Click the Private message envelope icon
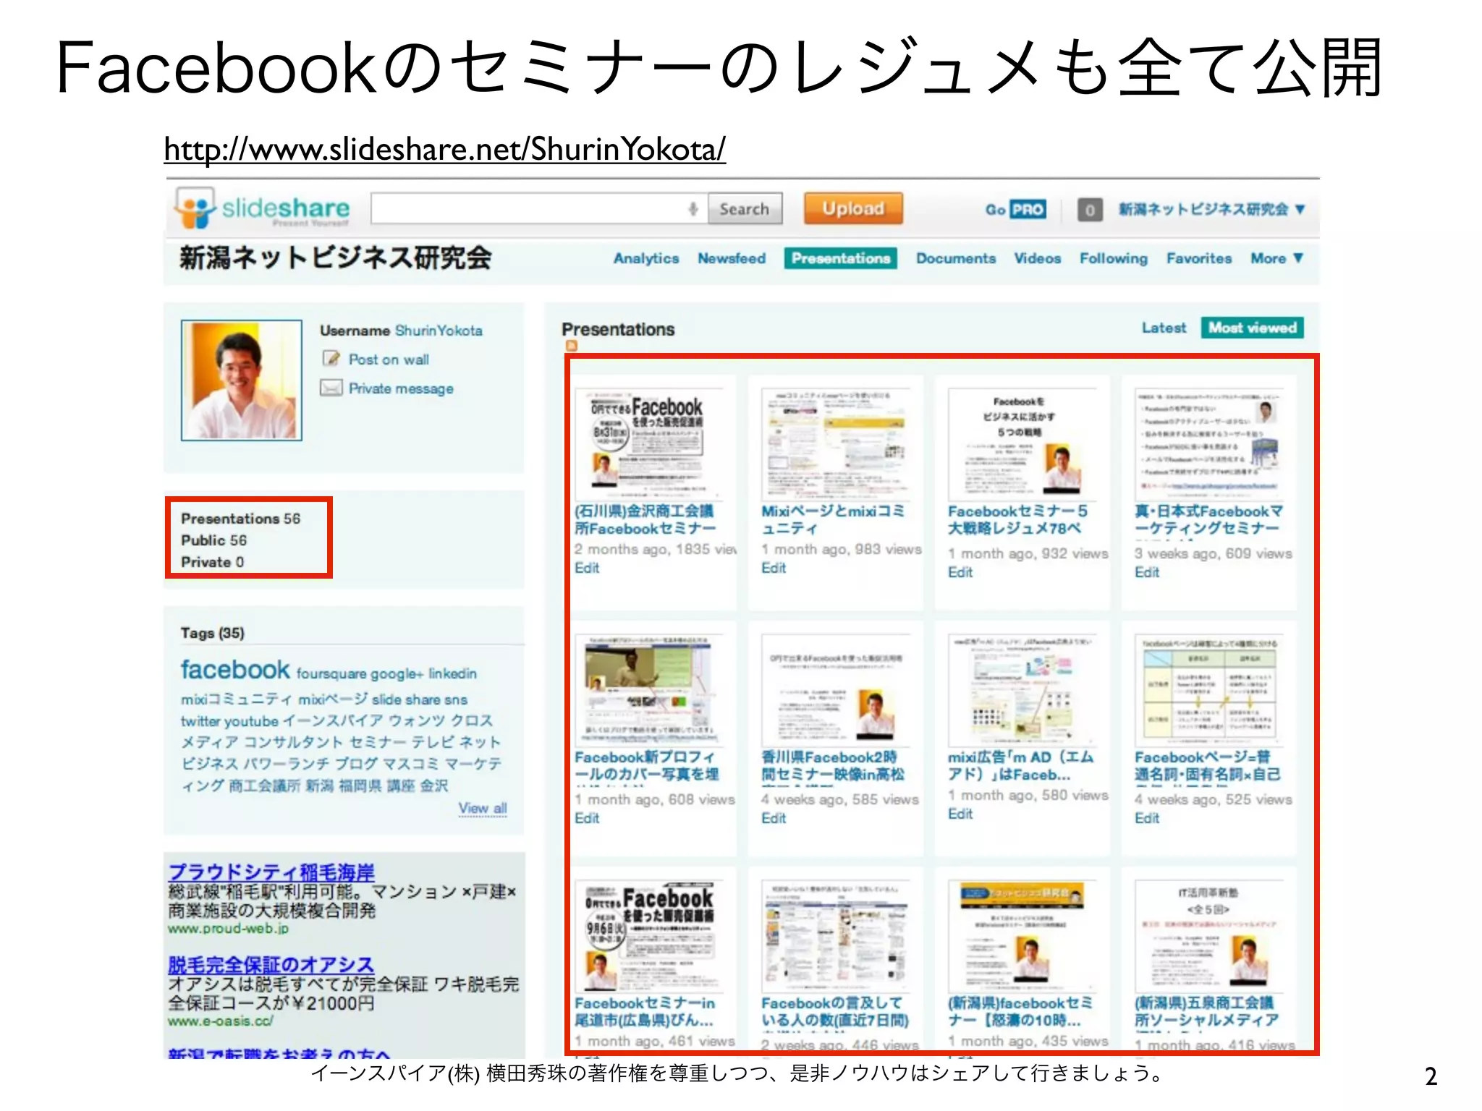This screenshot has height=1111, width=1482. pyautogui.click(x=331, y=388)
